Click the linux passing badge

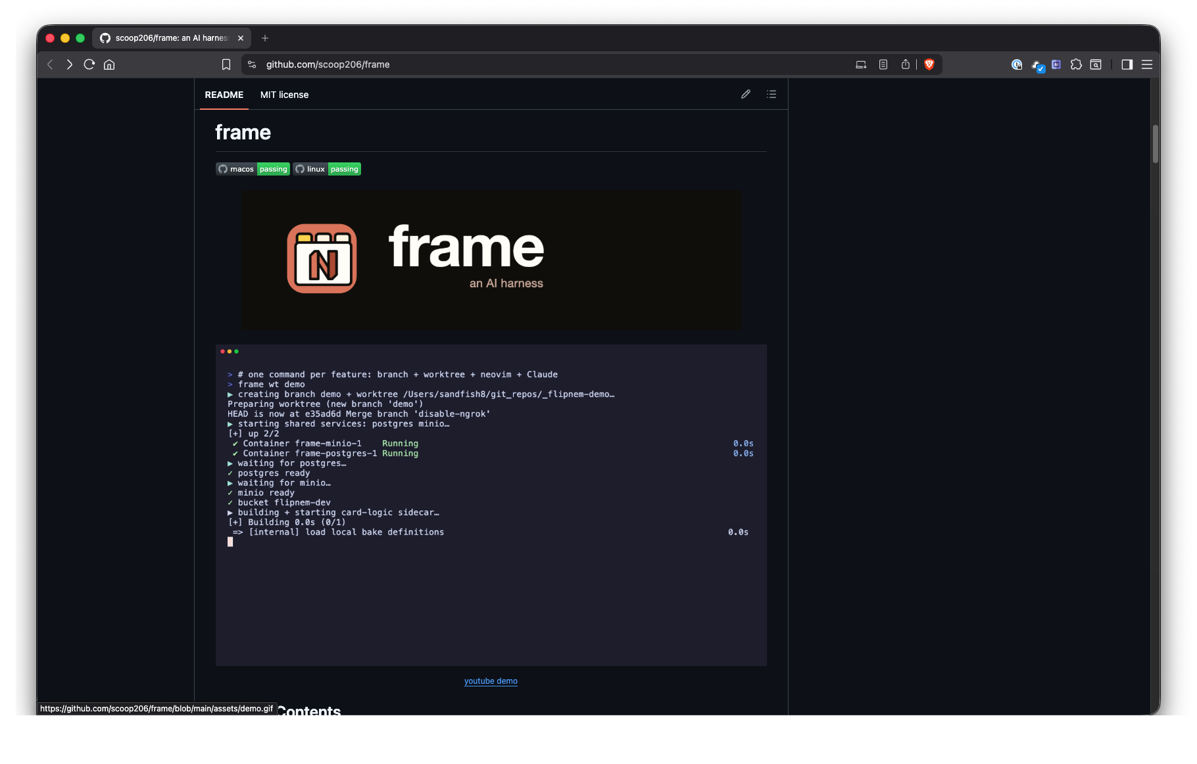pyautogui.click(x=327, y=169)
